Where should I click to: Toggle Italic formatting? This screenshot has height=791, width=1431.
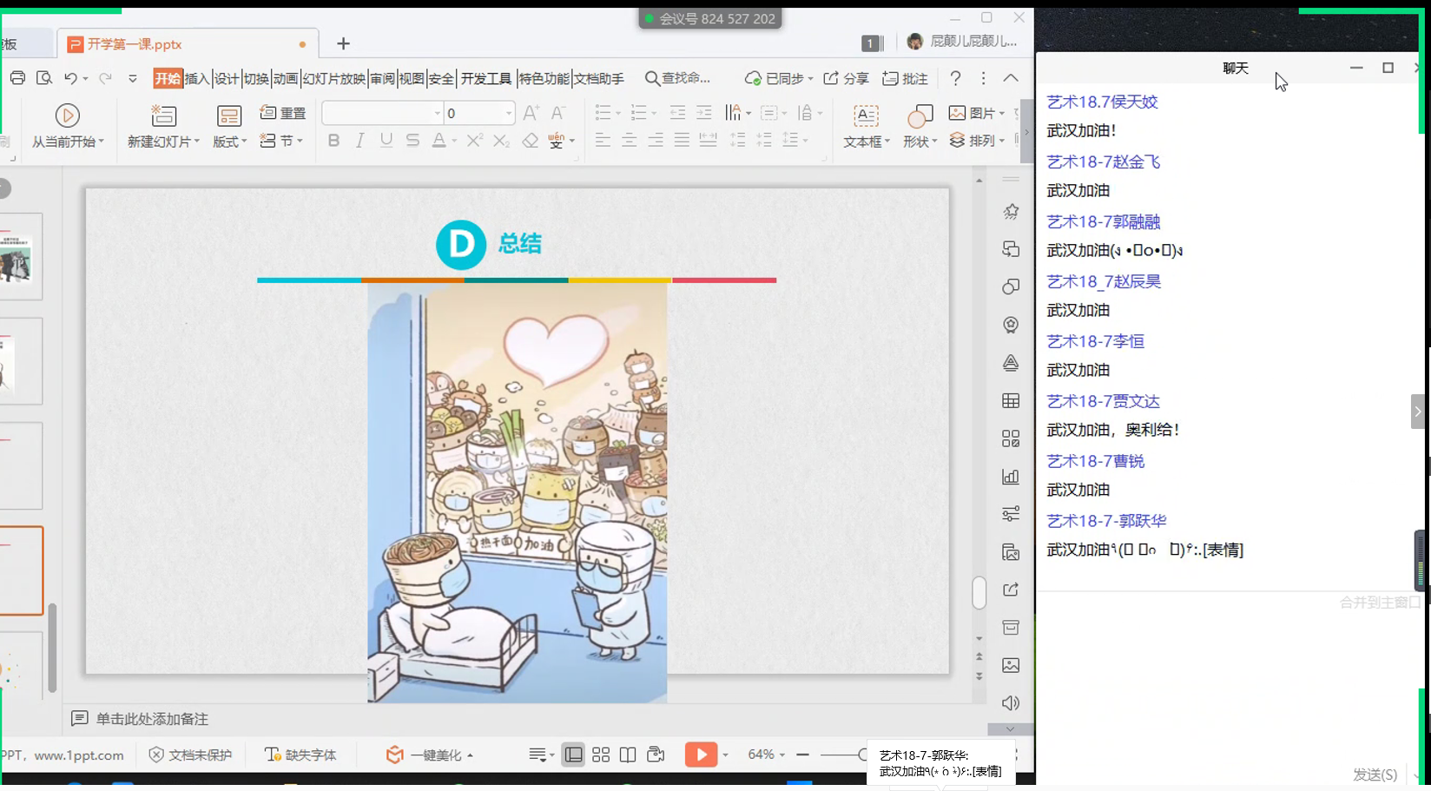point(359,141)
